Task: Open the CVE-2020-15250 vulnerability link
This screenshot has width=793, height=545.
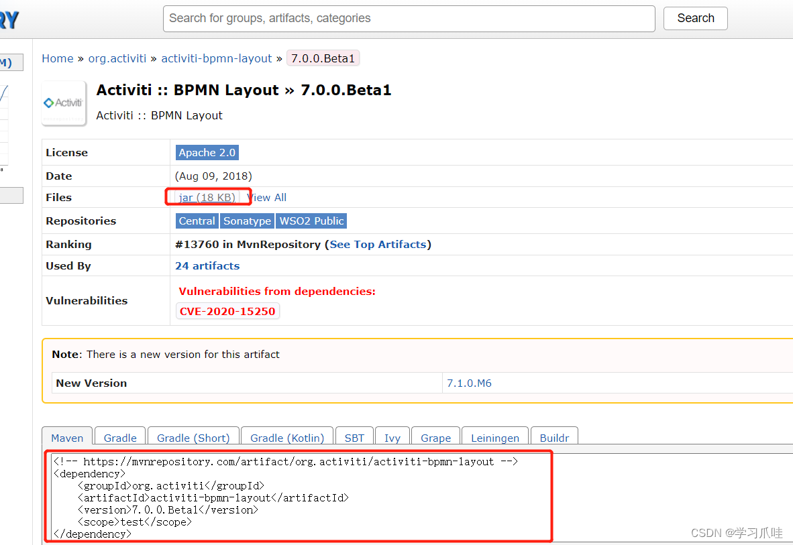Action: pyautogui.click(x=227, y=312)
